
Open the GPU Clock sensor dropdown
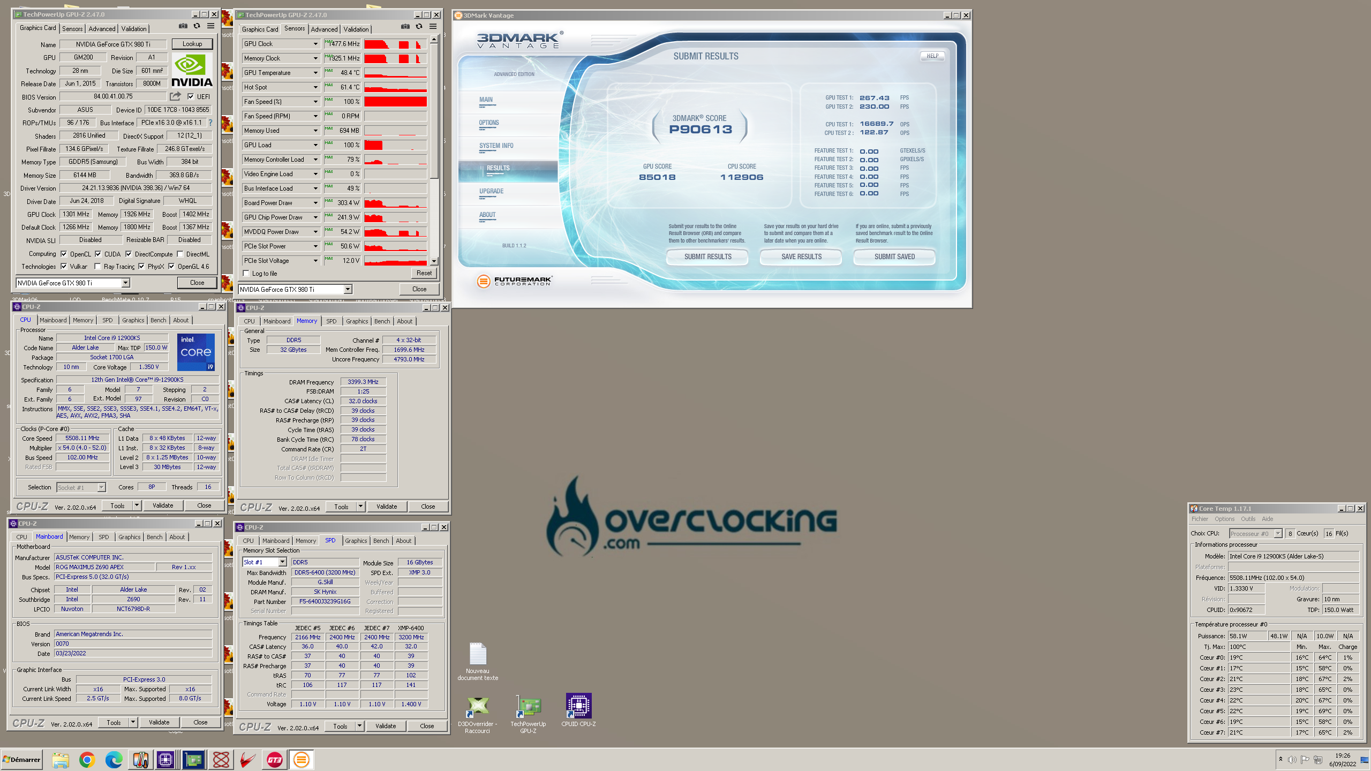point(315,44)
